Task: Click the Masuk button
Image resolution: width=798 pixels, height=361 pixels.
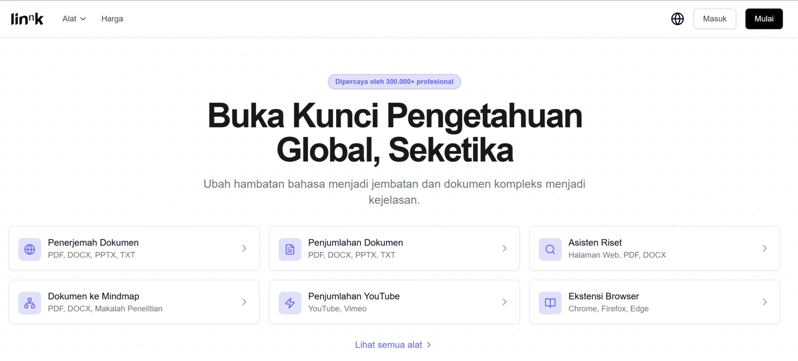Action: pyautogui.click(x=715, y=19)
